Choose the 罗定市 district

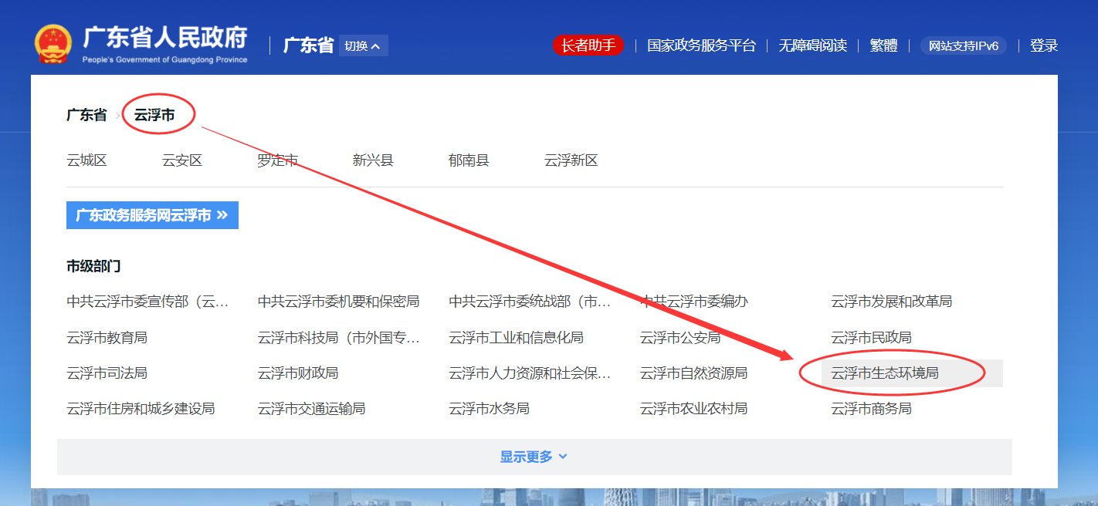click(x=277, y=160)
